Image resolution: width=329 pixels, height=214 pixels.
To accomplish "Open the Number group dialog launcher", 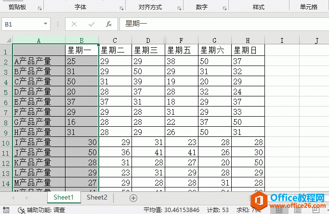I will click(225, 8).
